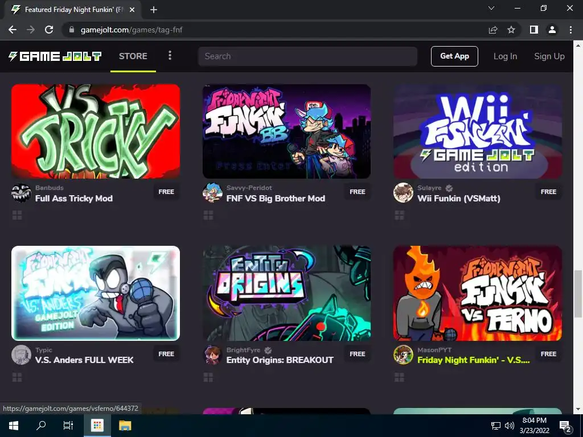The image size is (583, 437).
Task: Click the address bar URL gamejolt.com/games/tag-fnf
Action: 132,30
